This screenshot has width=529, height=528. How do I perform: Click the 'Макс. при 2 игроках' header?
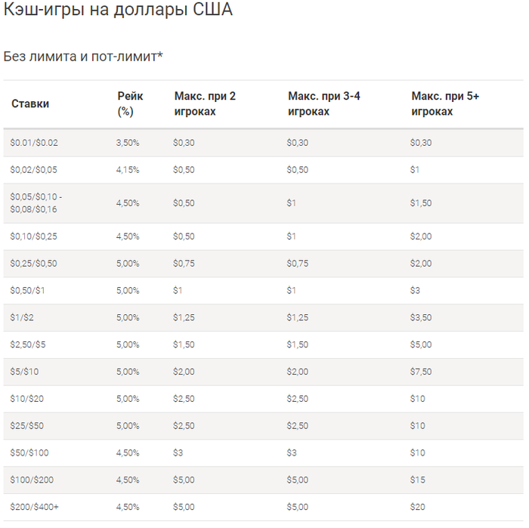pyautogui.click(x=205, y=103)
